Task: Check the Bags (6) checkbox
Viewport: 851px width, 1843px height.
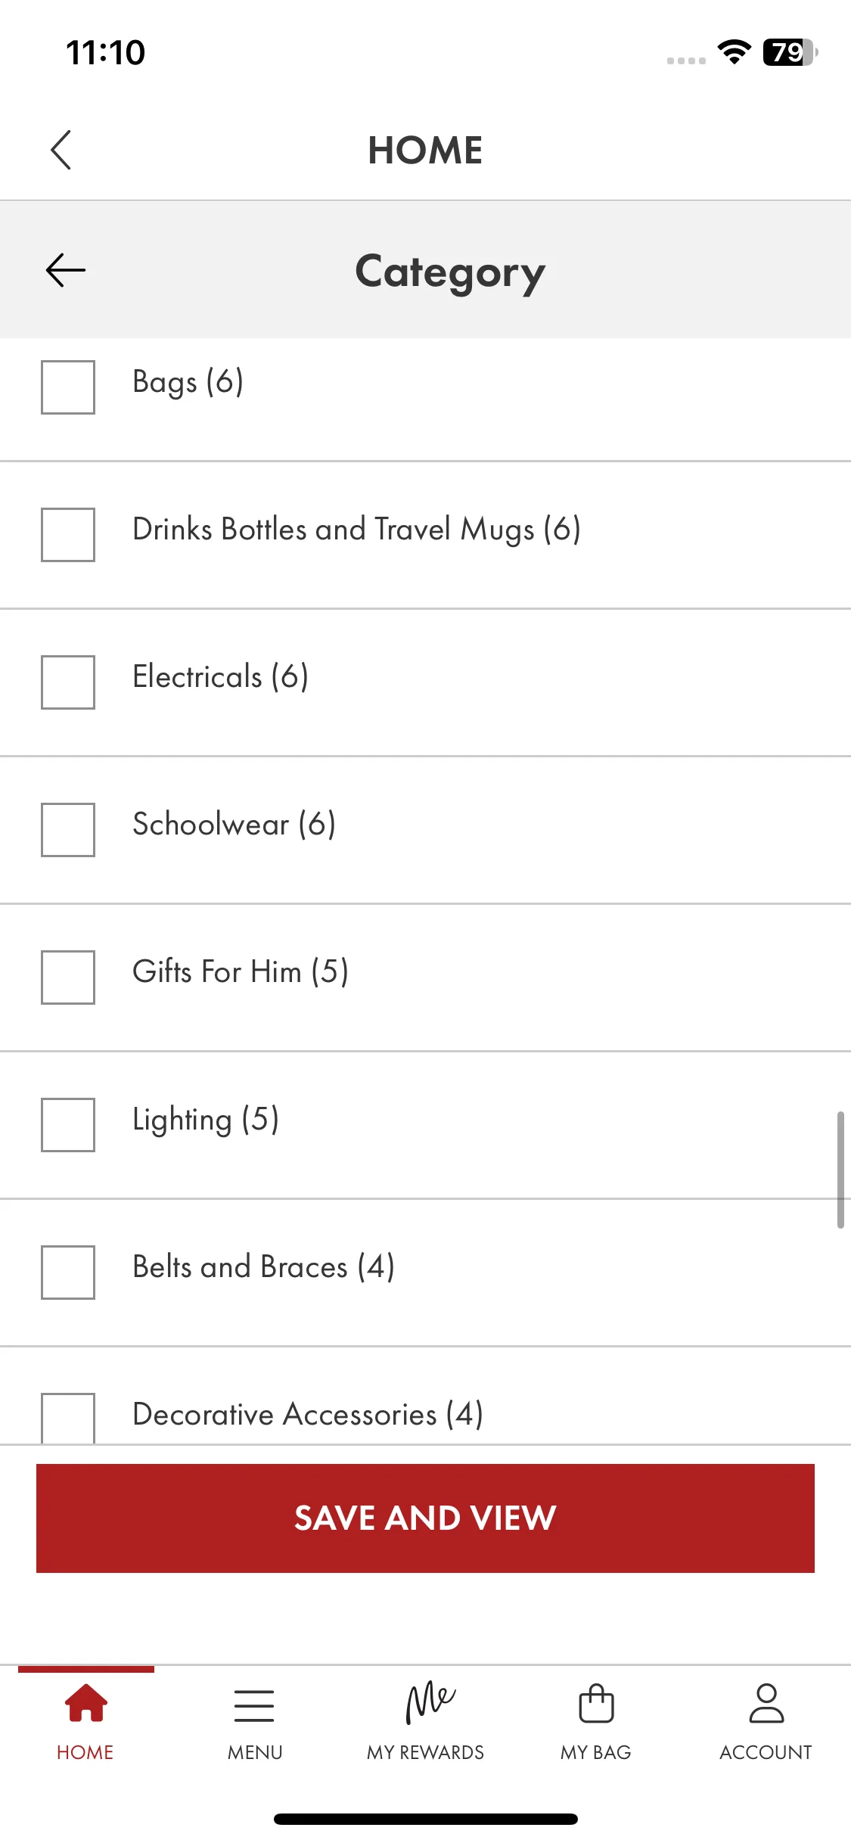Action: pos(68,387)
